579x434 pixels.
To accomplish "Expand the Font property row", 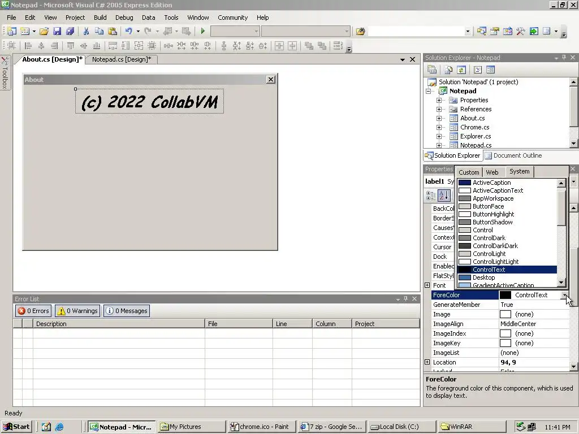I will [427, 285].
